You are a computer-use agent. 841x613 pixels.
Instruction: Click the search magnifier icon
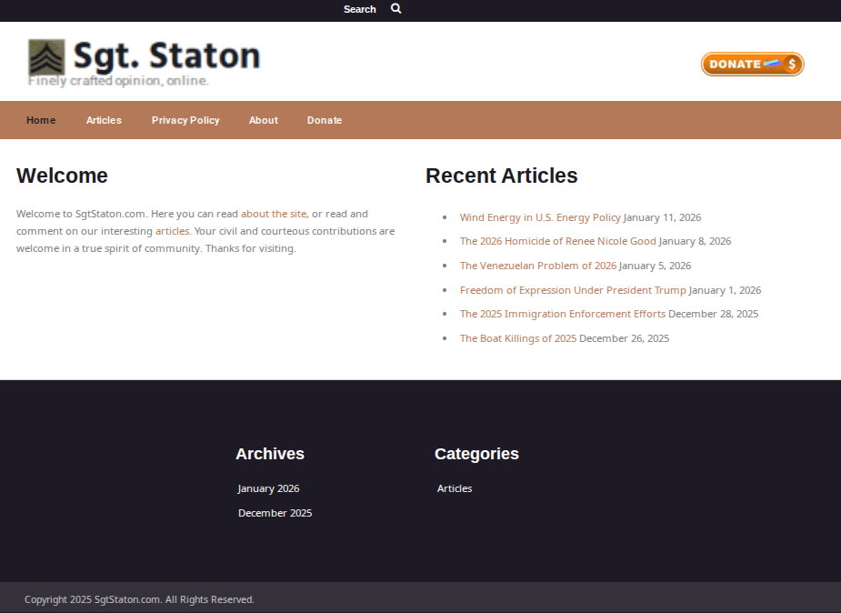395,8
